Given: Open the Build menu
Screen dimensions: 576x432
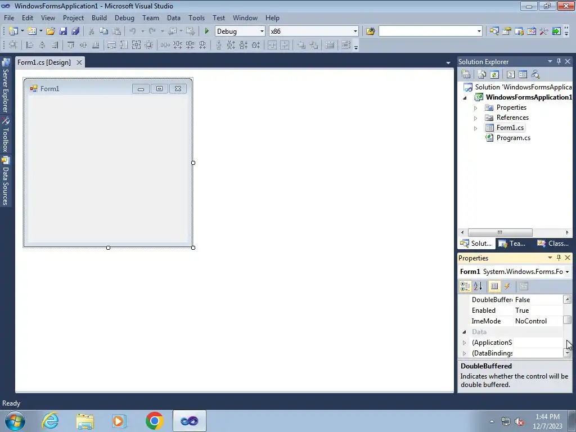Looking at the screenshot, I should tap(99, 17).
